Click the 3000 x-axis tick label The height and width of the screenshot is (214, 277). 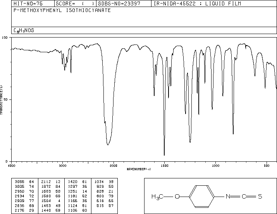coord(62,166)
